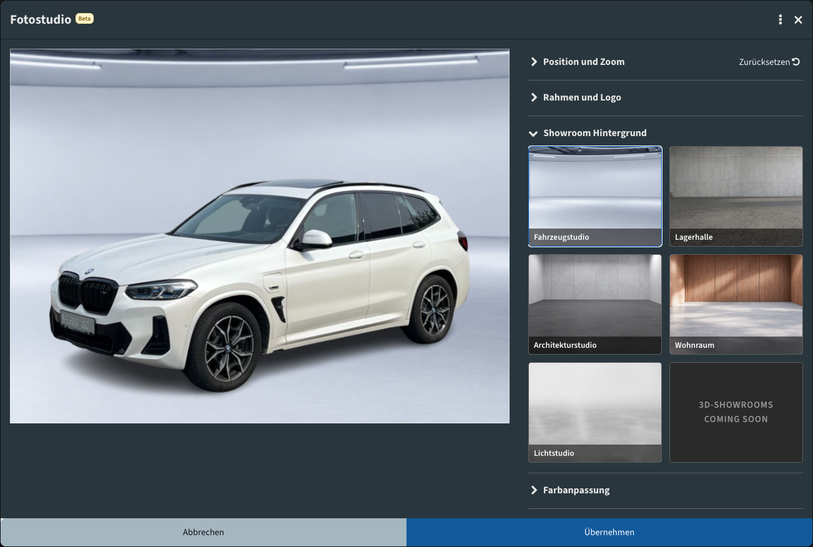Open the three-dot more options menu
Viewport: 813px width, 547px height.
(781, 20)
